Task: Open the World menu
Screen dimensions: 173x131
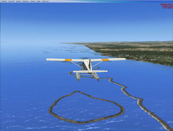Action: (18, 1)
